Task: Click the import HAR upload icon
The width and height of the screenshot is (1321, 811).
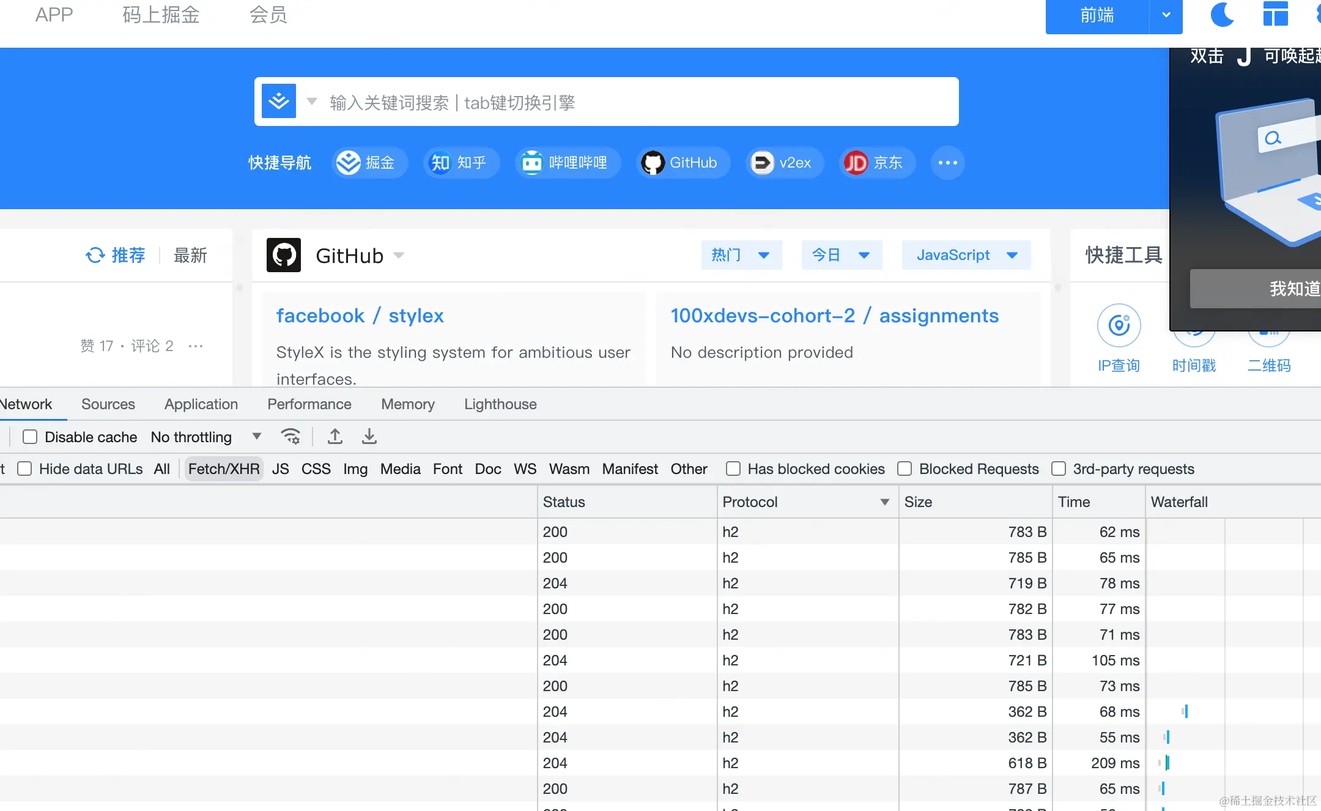Action: tap(335, 437)
